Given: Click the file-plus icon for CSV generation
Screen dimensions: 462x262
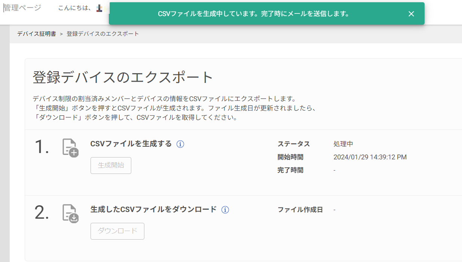Looking at the screenshot, I should coord(70,148).
